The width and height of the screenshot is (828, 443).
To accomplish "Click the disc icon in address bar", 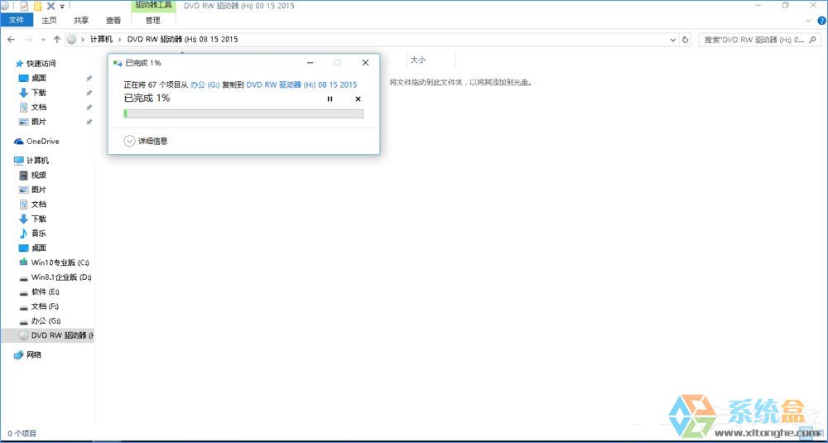I will 72,40.
